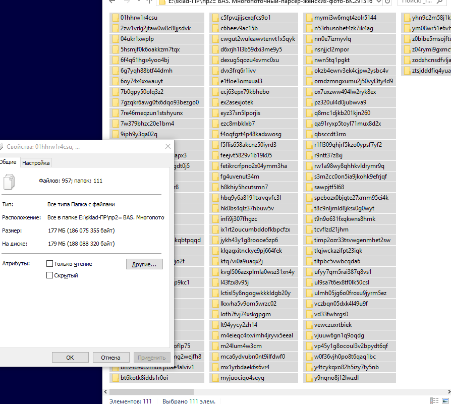Image resolution: width=451 pixels, height=404 pixels.
Task: Click folder icon of c5fpvzjijsexqfcs9o1
Action: (215, 18)
